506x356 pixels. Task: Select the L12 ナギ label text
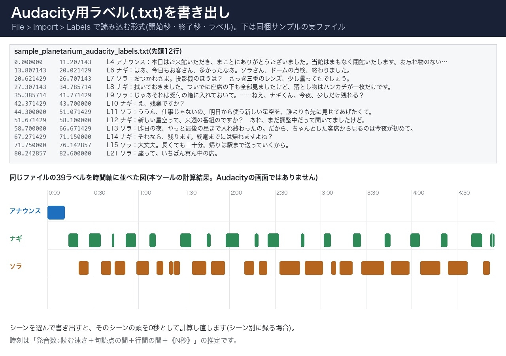[237, 120]
